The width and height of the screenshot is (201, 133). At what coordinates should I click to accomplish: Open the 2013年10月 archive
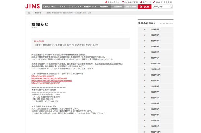pos(155,75)
